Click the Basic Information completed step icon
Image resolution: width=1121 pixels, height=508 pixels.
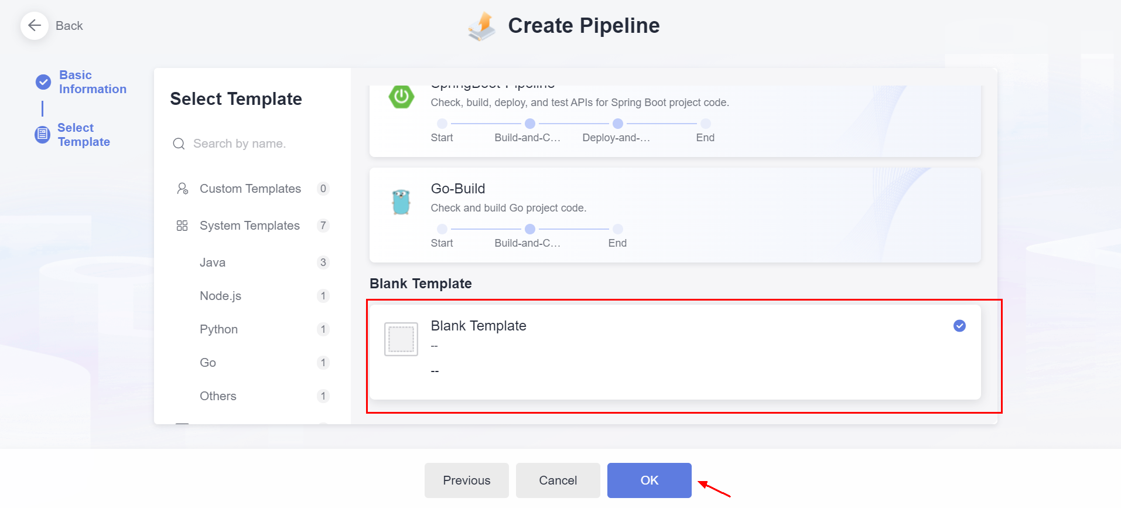coord(43,82)
